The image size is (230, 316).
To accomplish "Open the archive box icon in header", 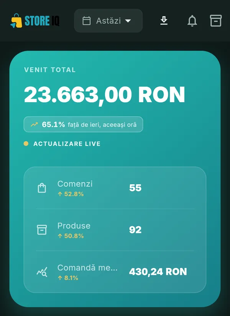I will (216, 21).
